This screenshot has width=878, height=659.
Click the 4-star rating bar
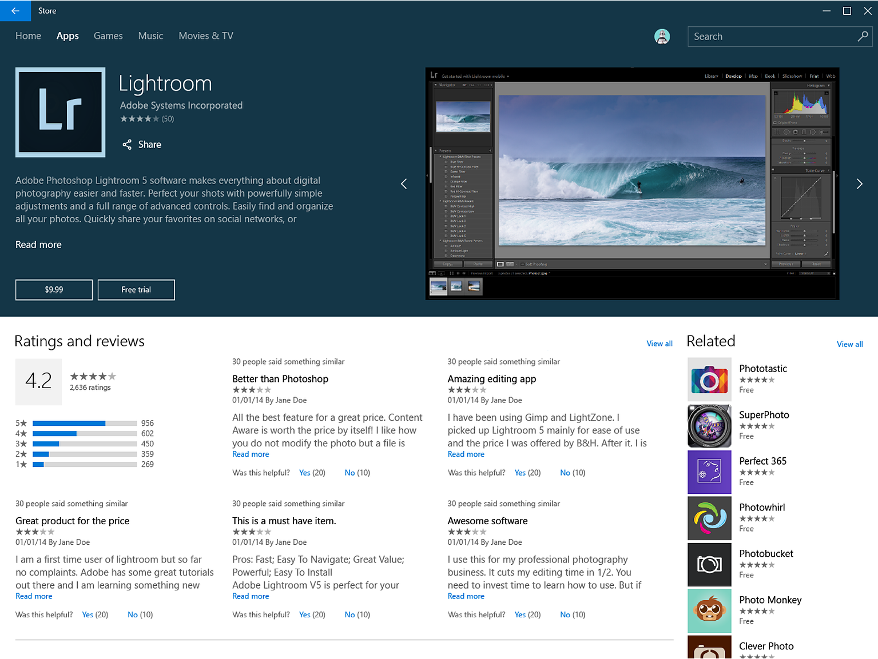click(85, 434)
